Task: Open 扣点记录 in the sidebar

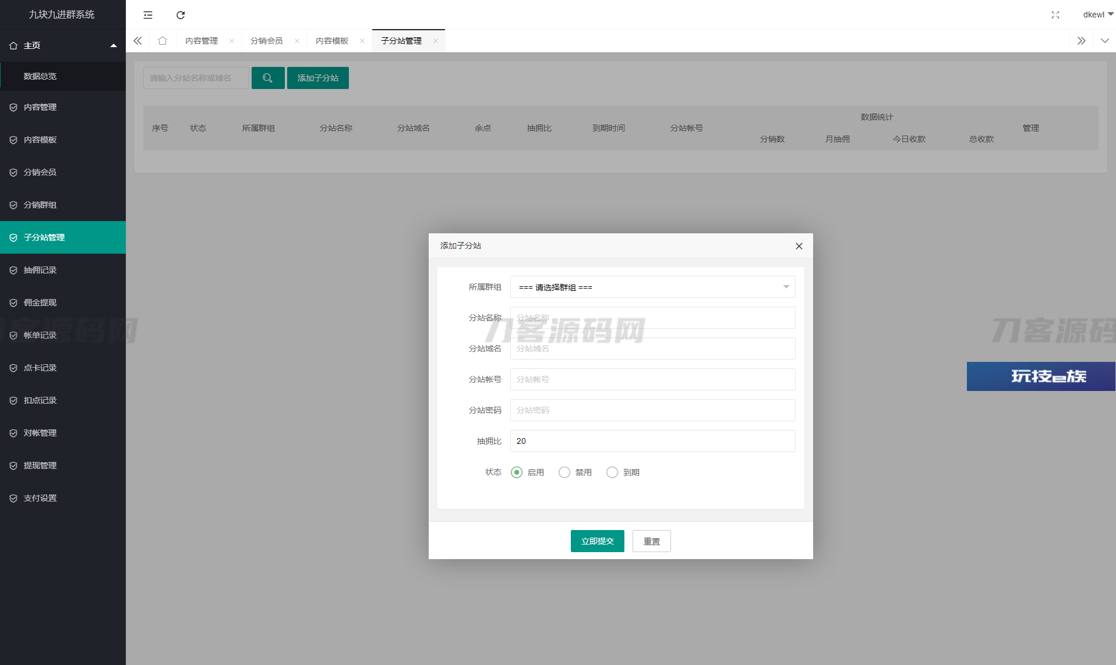Action: (63, 400)
